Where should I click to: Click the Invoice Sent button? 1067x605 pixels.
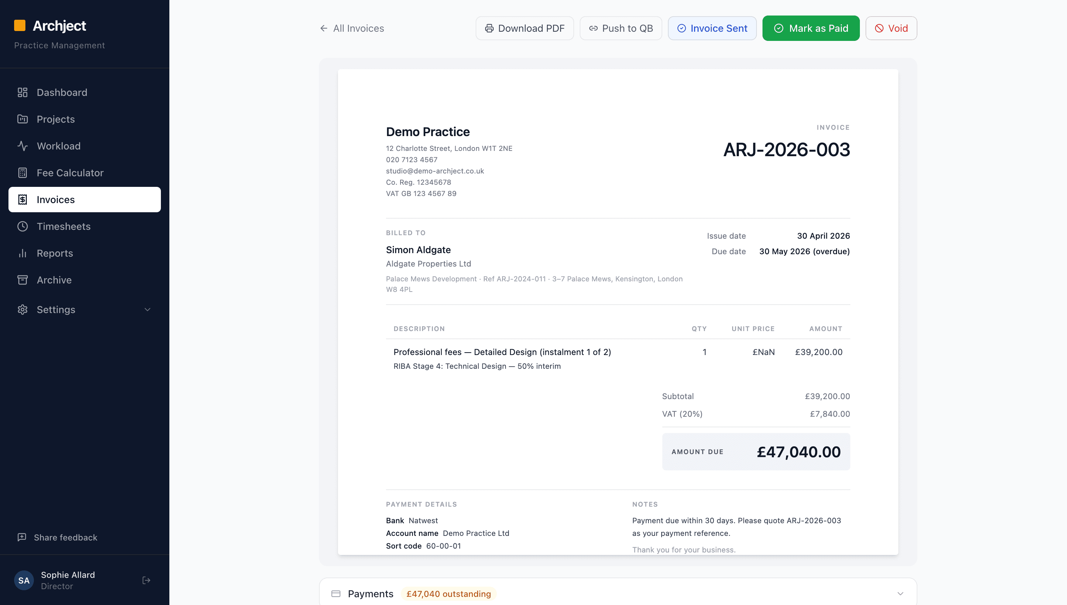click(x=712, y=28)
